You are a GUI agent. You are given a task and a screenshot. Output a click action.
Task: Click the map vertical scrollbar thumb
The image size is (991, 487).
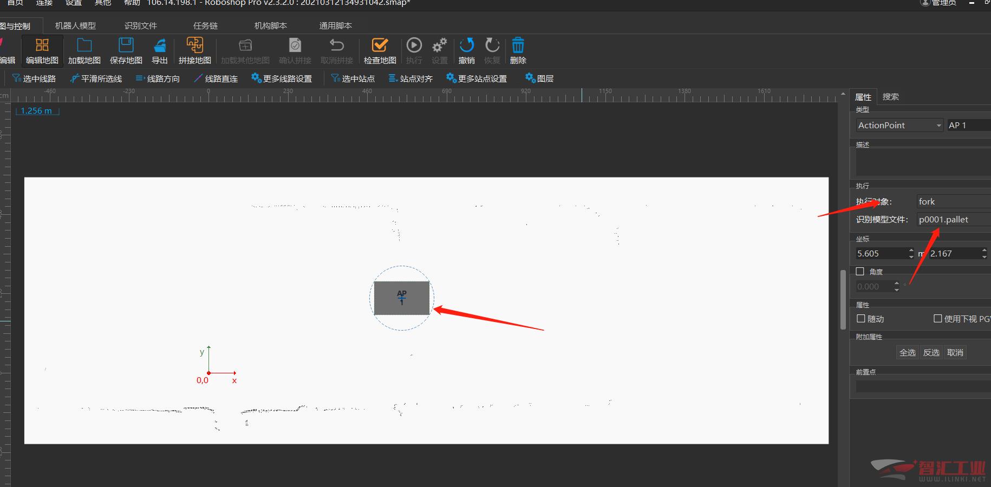tap(843, 299)
